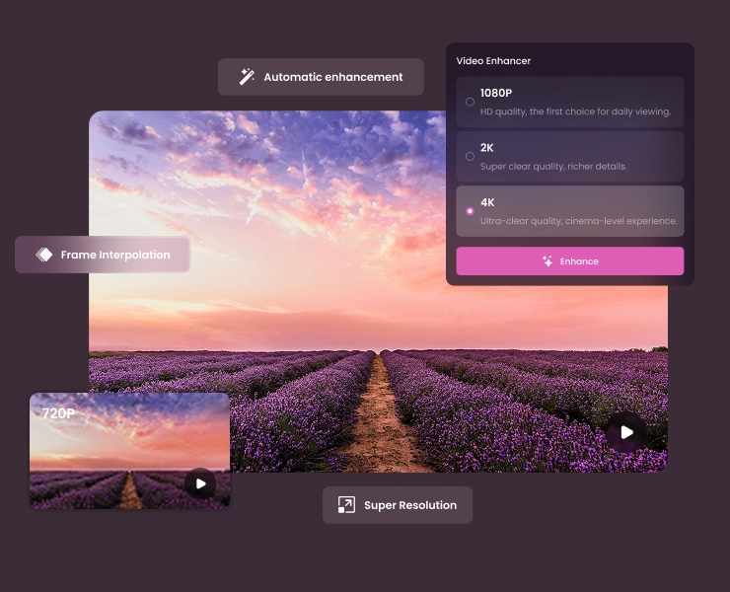Click the 720P label on the thumbnail

[58, 413]
